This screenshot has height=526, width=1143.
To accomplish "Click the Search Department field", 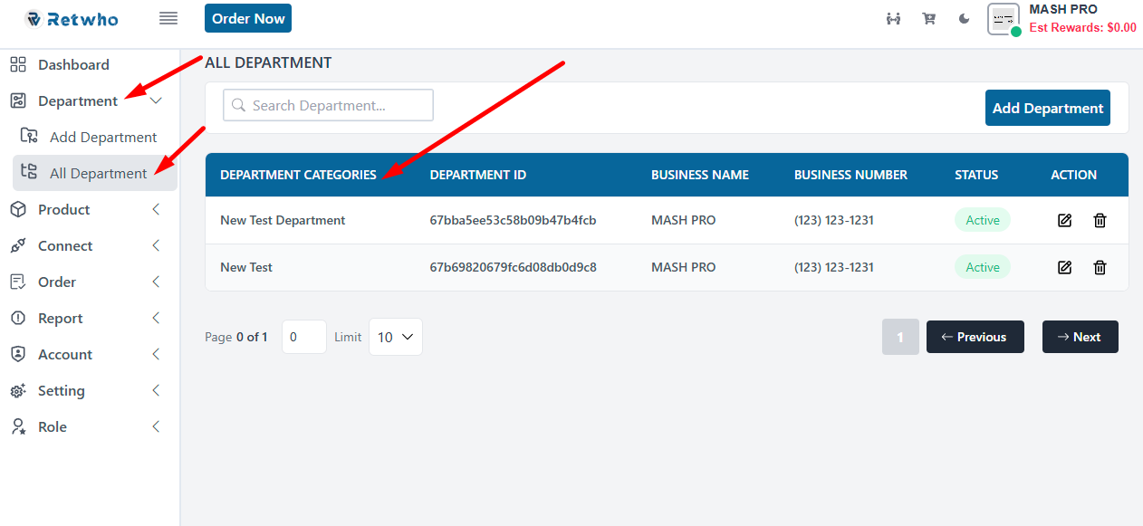I will click(x=328, y=105).
